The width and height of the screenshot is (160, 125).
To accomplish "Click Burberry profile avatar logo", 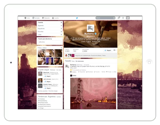I will 90,28.
